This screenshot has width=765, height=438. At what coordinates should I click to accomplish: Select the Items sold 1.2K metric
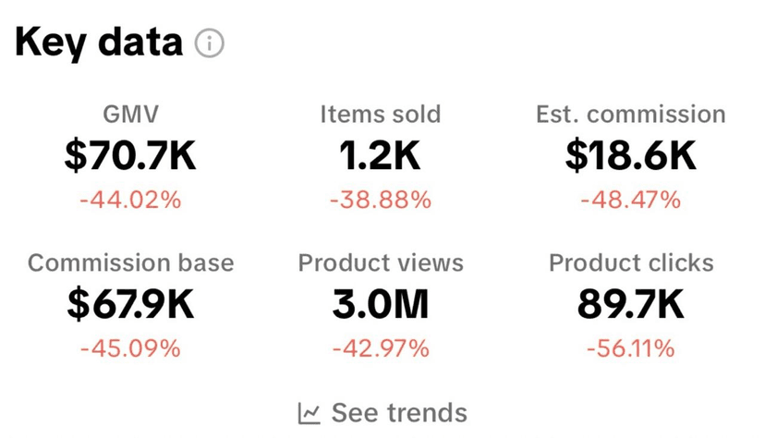(x=380, y=156)
